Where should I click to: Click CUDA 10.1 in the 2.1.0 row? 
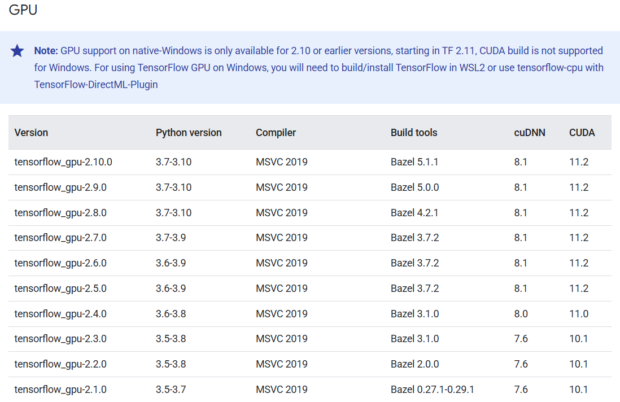pos(578,390)
